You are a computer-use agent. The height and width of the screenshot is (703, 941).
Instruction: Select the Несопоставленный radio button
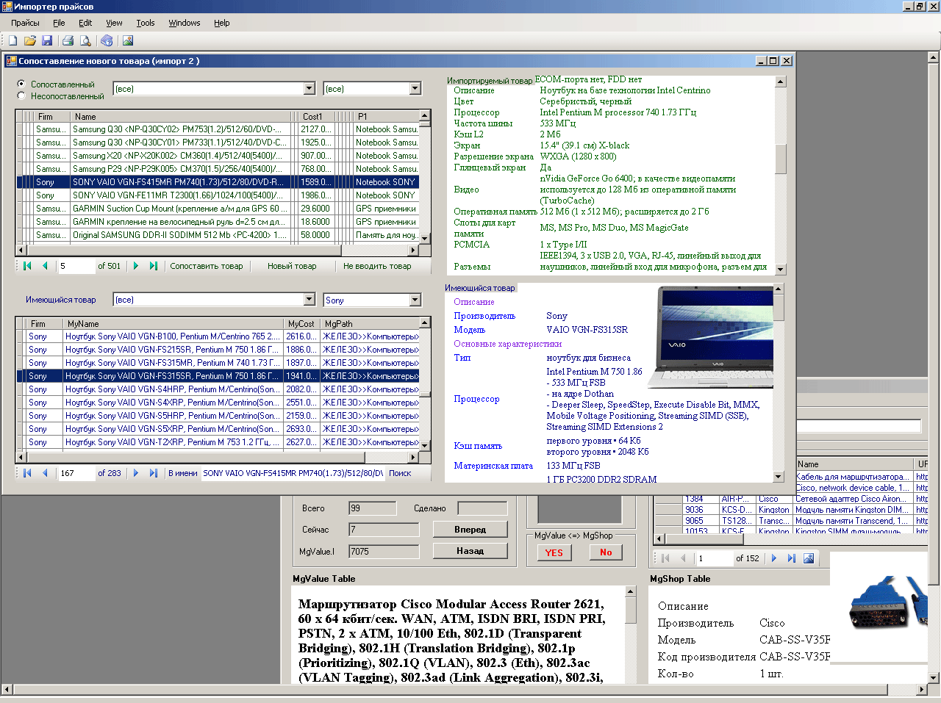21,95
